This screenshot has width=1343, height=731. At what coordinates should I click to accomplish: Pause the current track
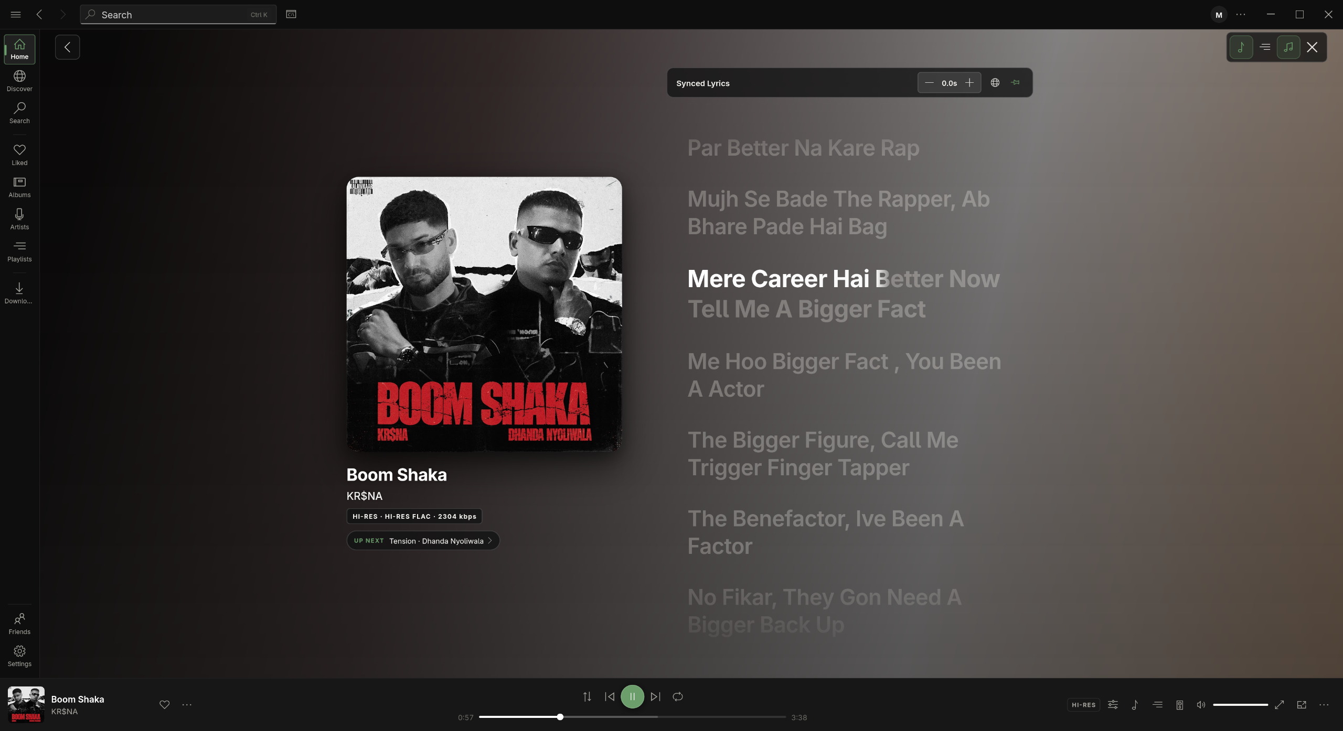(632, 696)
